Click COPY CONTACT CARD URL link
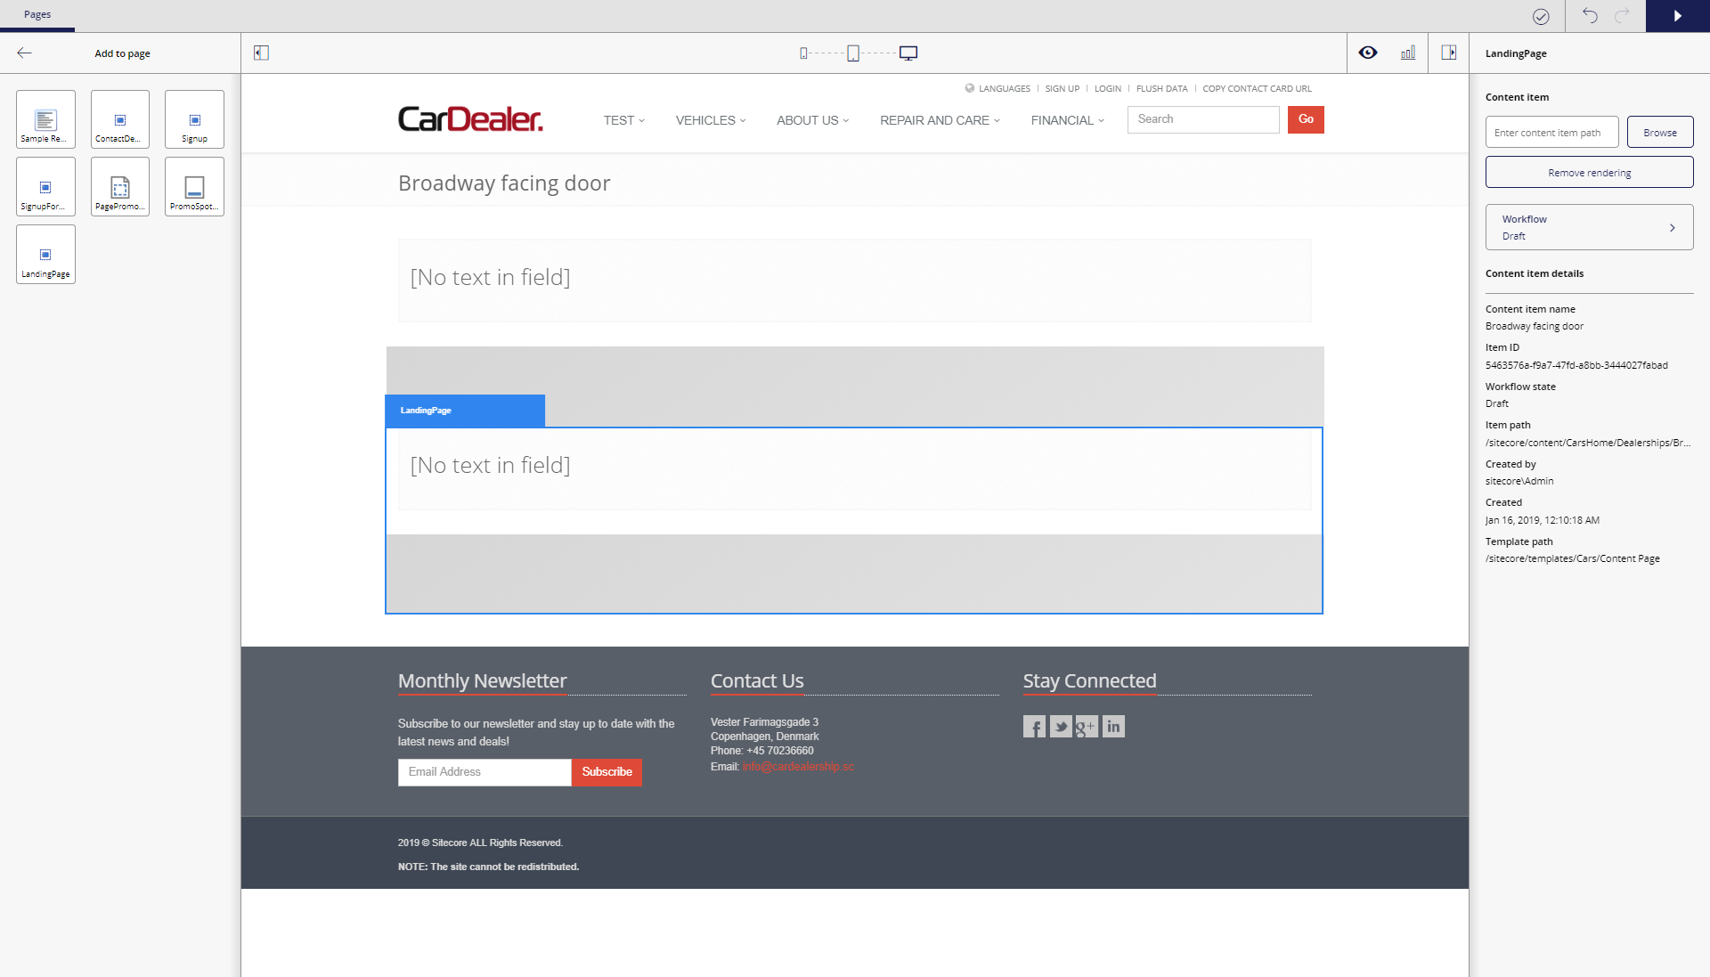 point(1257,89)
